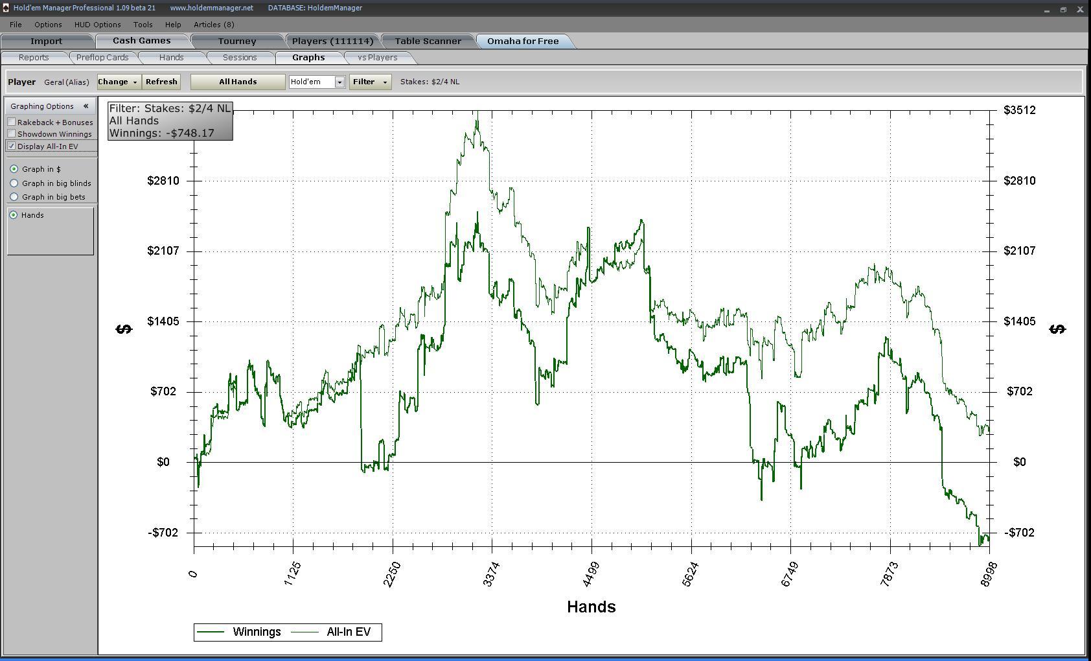
Task: Open the Help menu
Action: coord(173,25)
